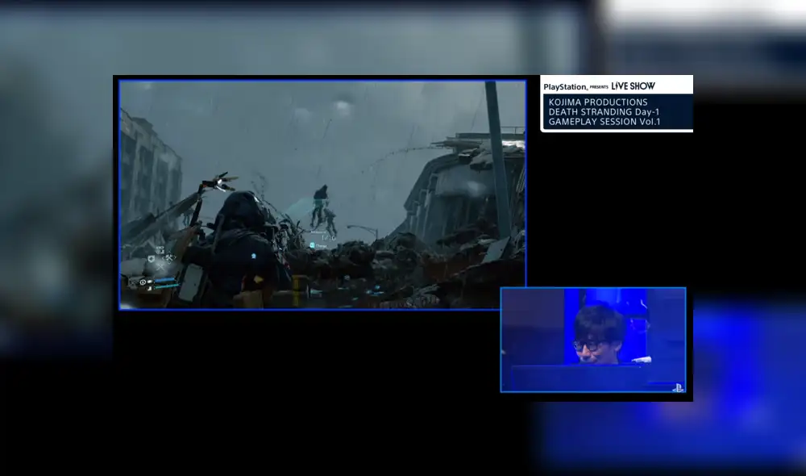Viewport: 806px width, 476px height.
Task: Click the shield-shaped container icon near the reticle
Action: click(152, 259)
